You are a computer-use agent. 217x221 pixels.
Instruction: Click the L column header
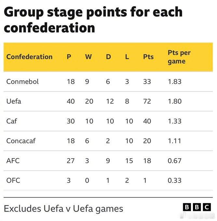(127, 57)
